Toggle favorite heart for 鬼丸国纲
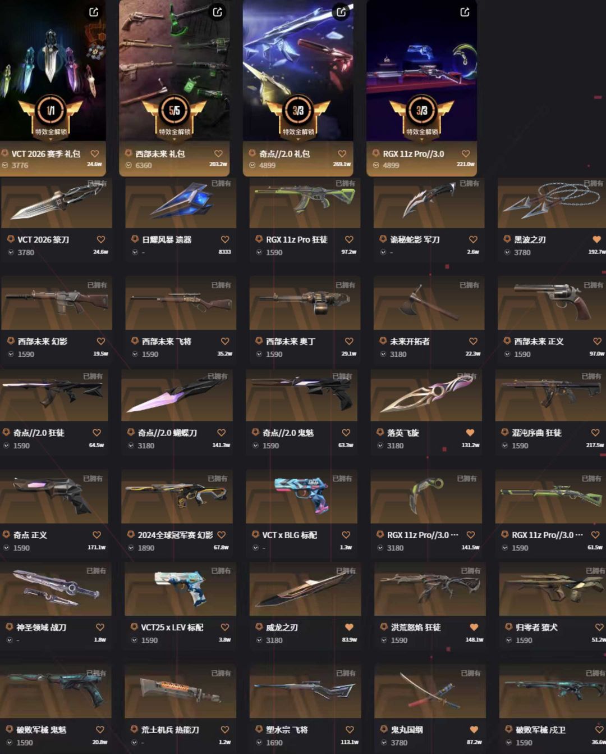 474,729
